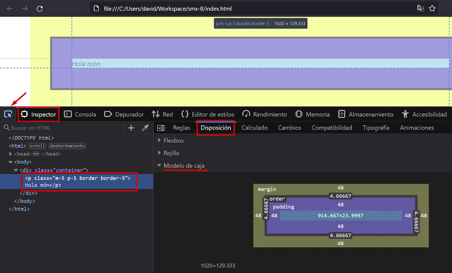
Task: Click content size 914.667×23.9997 in box model
Action: click(340, 216)
